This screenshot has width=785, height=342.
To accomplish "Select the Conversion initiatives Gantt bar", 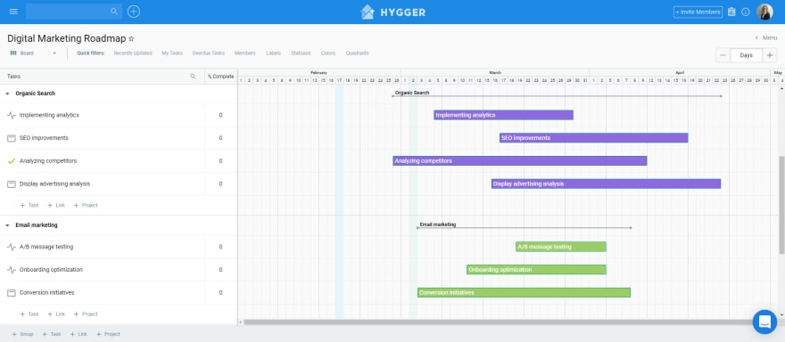I will click(524, 293).
